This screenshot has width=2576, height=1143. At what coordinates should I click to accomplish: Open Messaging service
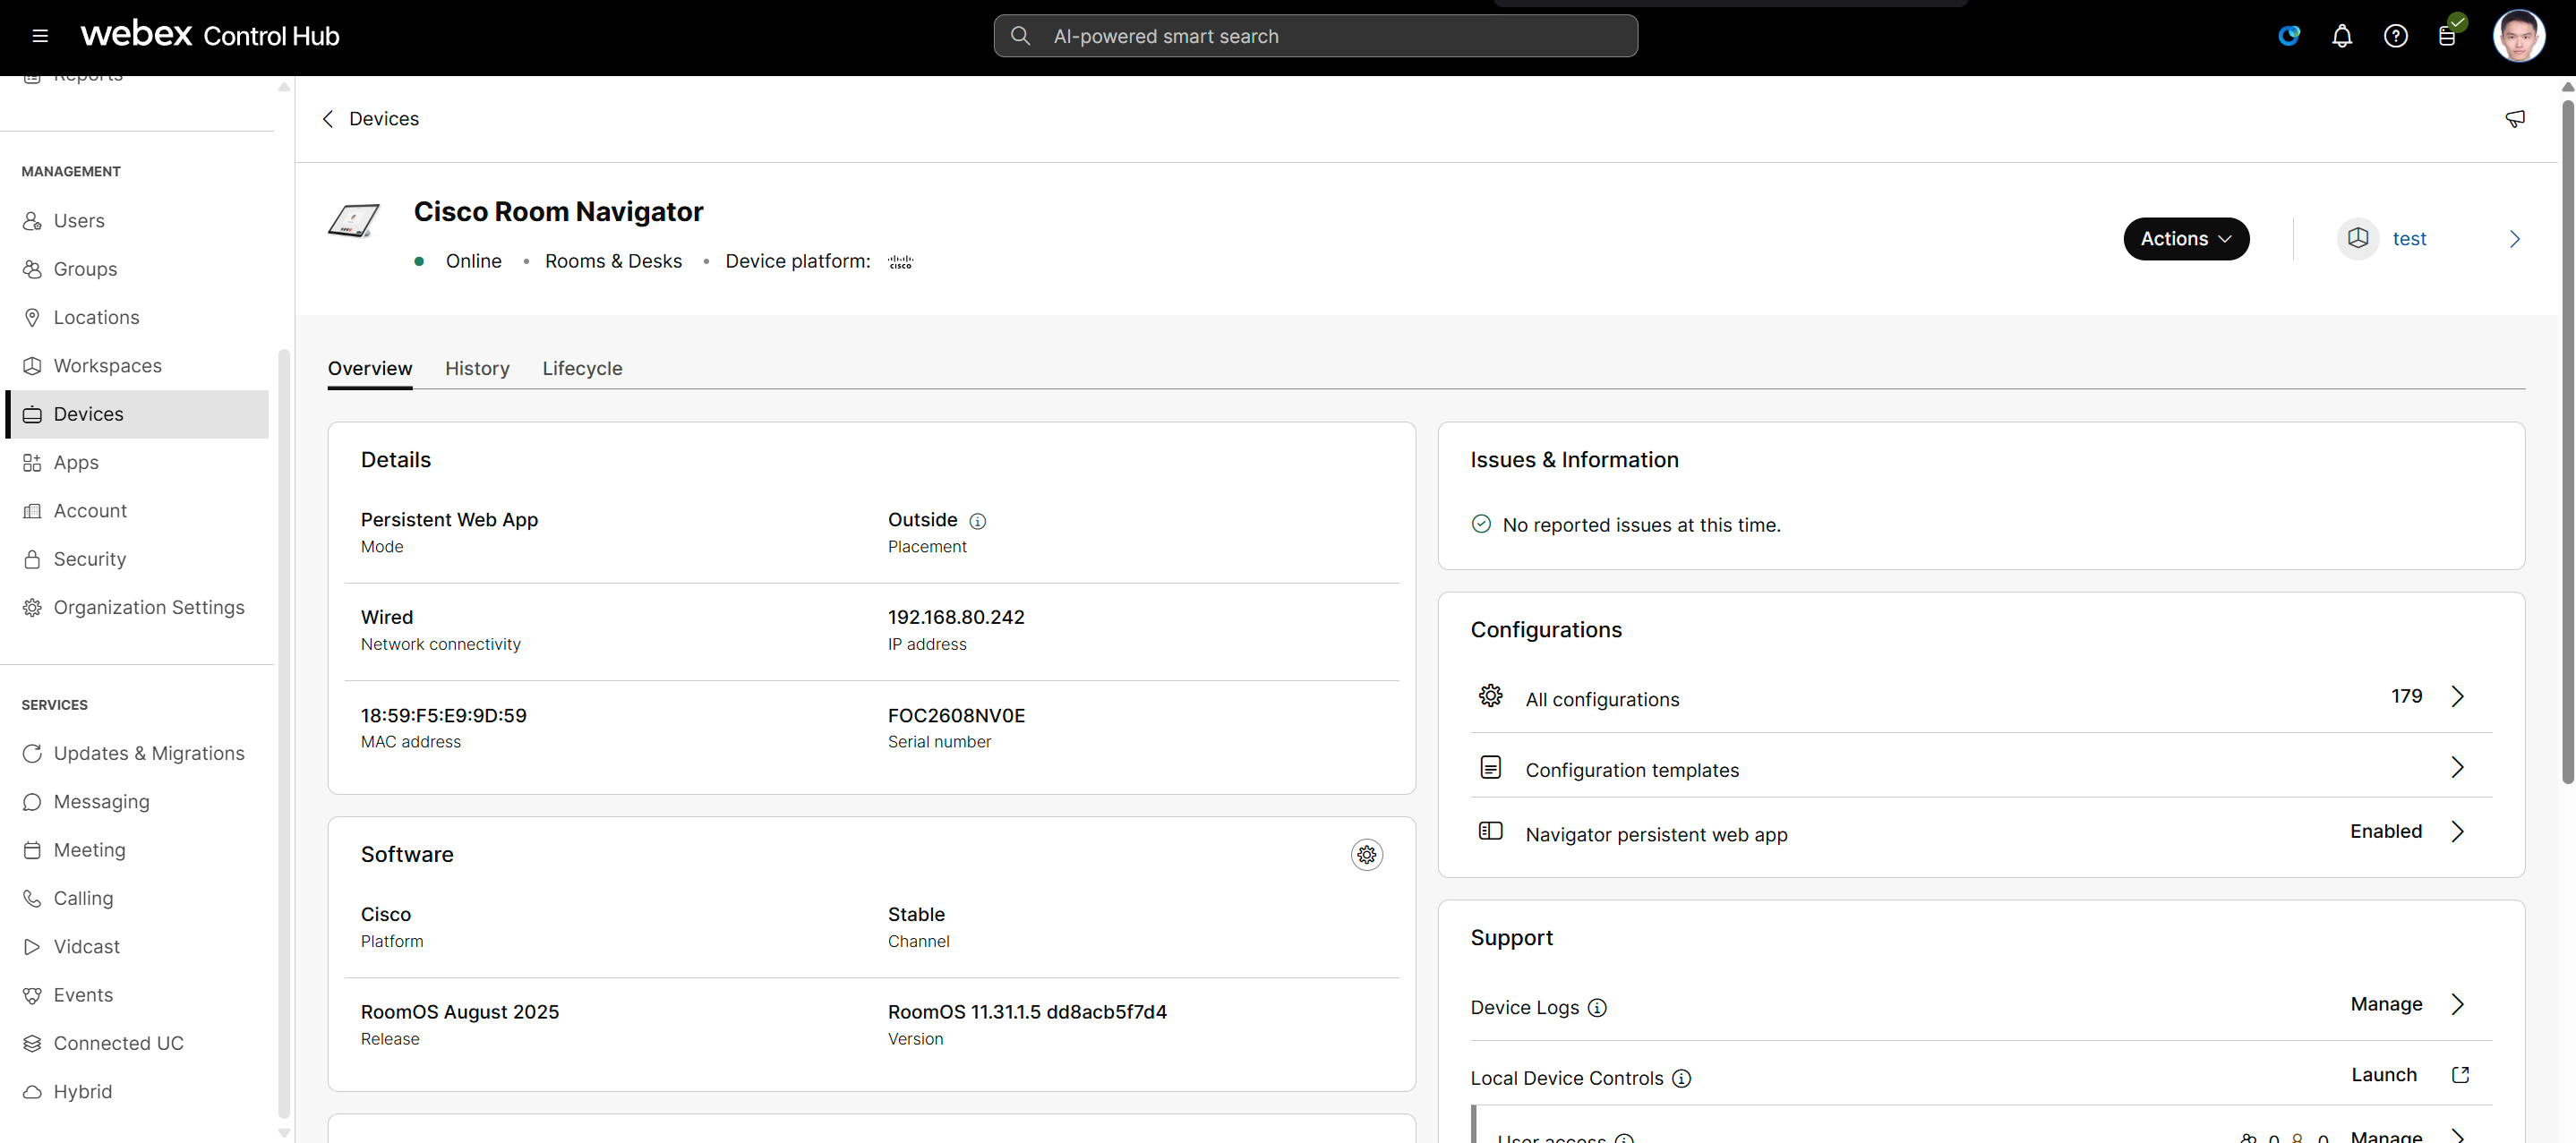coord(137,802)
